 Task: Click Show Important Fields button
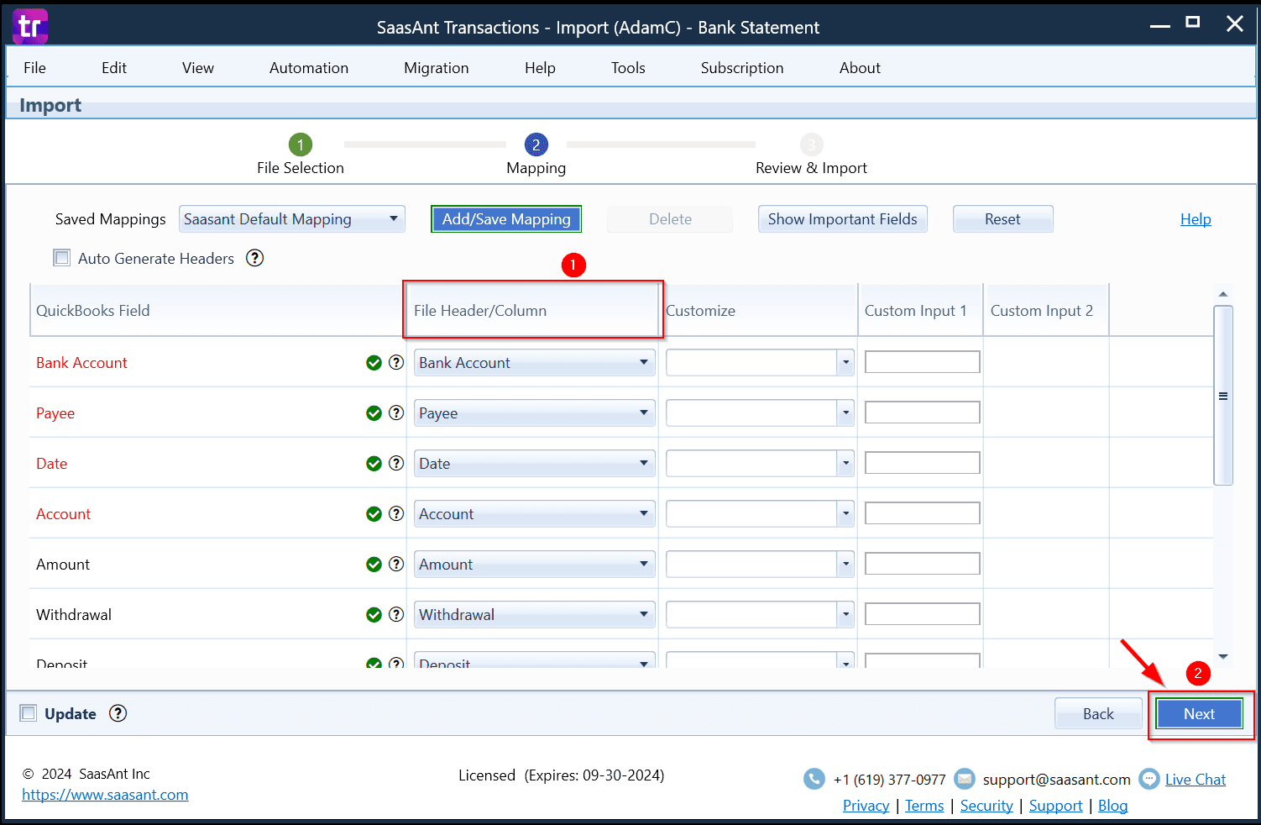click(x=843, y=219)
